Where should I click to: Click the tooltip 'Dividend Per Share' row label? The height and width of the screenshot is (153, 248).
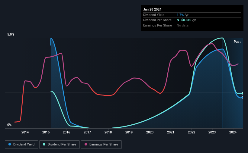[157, 20]
